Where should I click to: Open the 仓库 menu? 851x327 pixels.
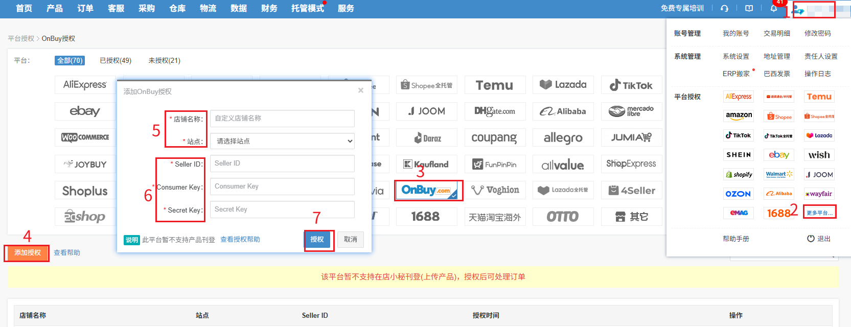coord(177,8)
